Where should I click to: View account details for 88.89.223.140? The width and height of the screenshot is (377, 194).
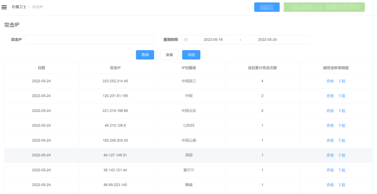[330, 185]
